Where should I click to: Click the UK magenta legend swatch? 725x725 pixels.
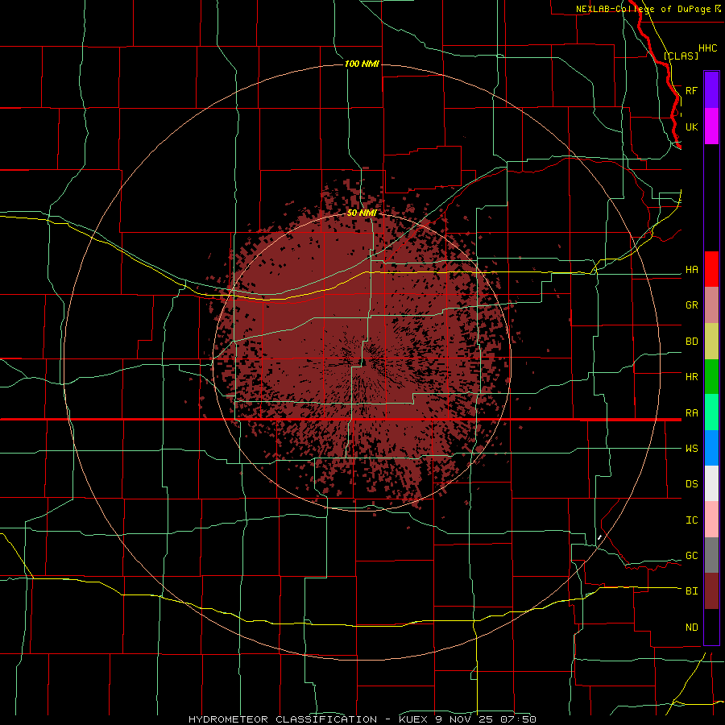(711, 126)
